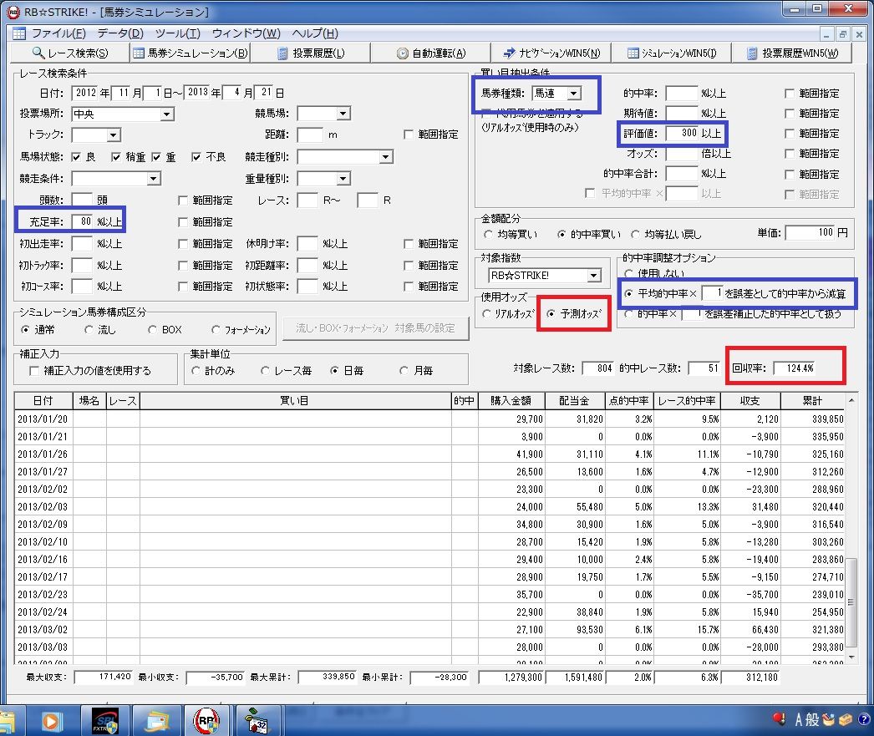Viewport: 874px width, 736px height.
Task: Restore the inner document window
Action: (x=843, y=34)
